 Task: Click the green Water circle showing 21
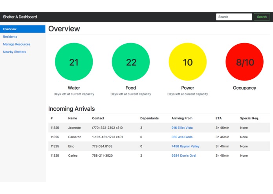pos(74,62)
